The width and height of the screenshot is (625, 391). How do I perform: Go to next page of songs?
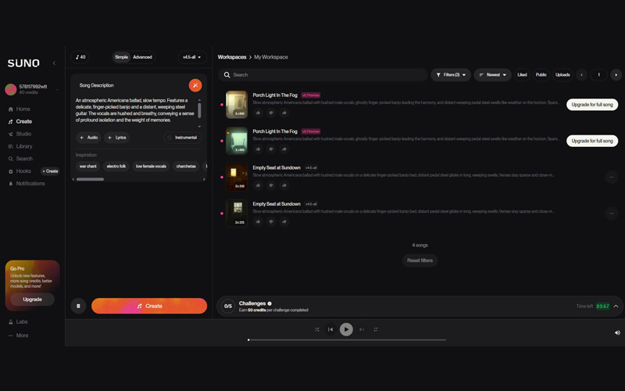pos(616,74)
